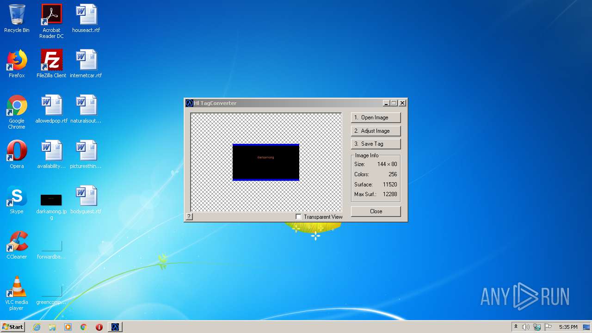Select the Acrobat Reader DC shortcut
592x333 pixels.
click(x=51, y=21)
